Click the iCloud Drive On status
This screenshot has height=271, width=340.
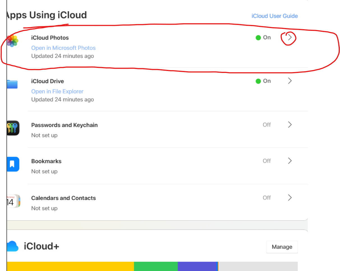(x=263, y=81)
